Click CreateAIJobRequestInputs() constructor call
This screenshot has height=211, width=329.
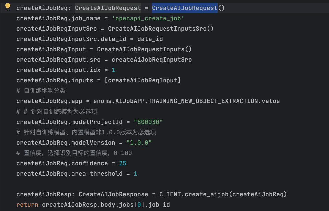point(144,49)
